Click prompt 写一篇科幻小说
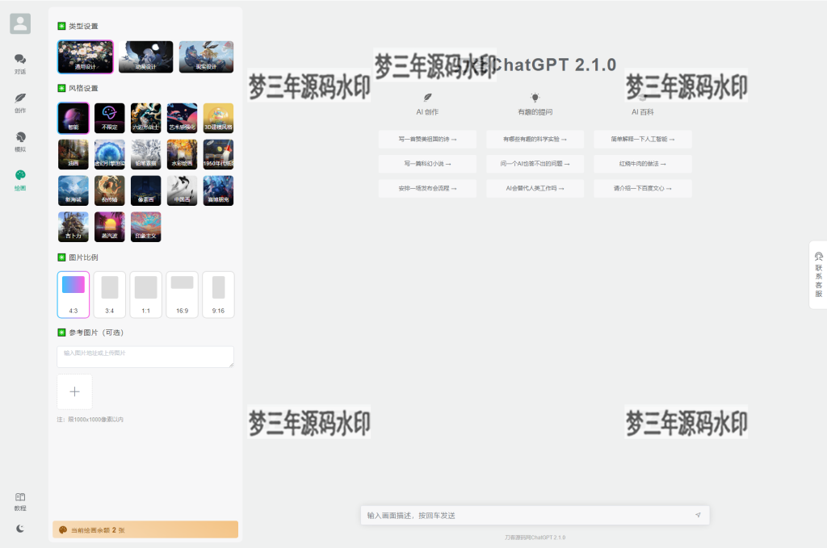 point(427,164)
